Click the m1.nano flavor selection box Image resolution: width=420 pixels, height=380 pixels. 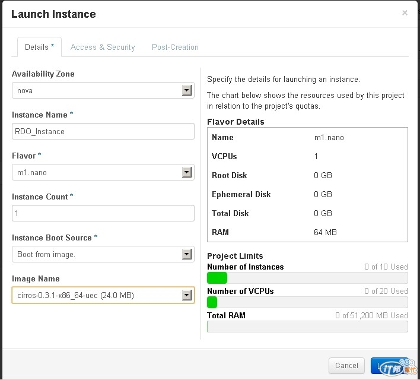tap(95, 172)
